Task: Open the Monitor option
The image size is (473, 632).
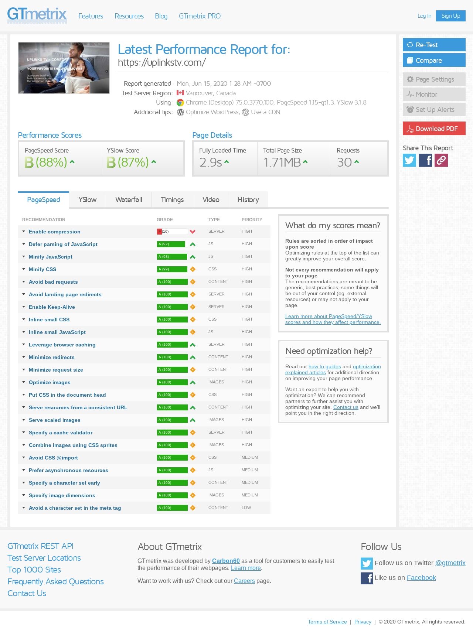Action: 434,94
